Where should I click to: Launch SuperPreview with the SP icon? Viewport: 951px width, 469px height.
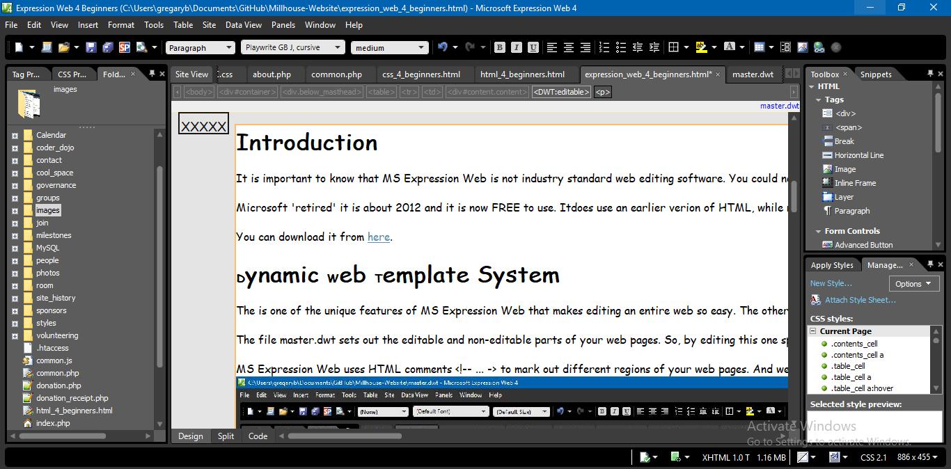point(125,47)
